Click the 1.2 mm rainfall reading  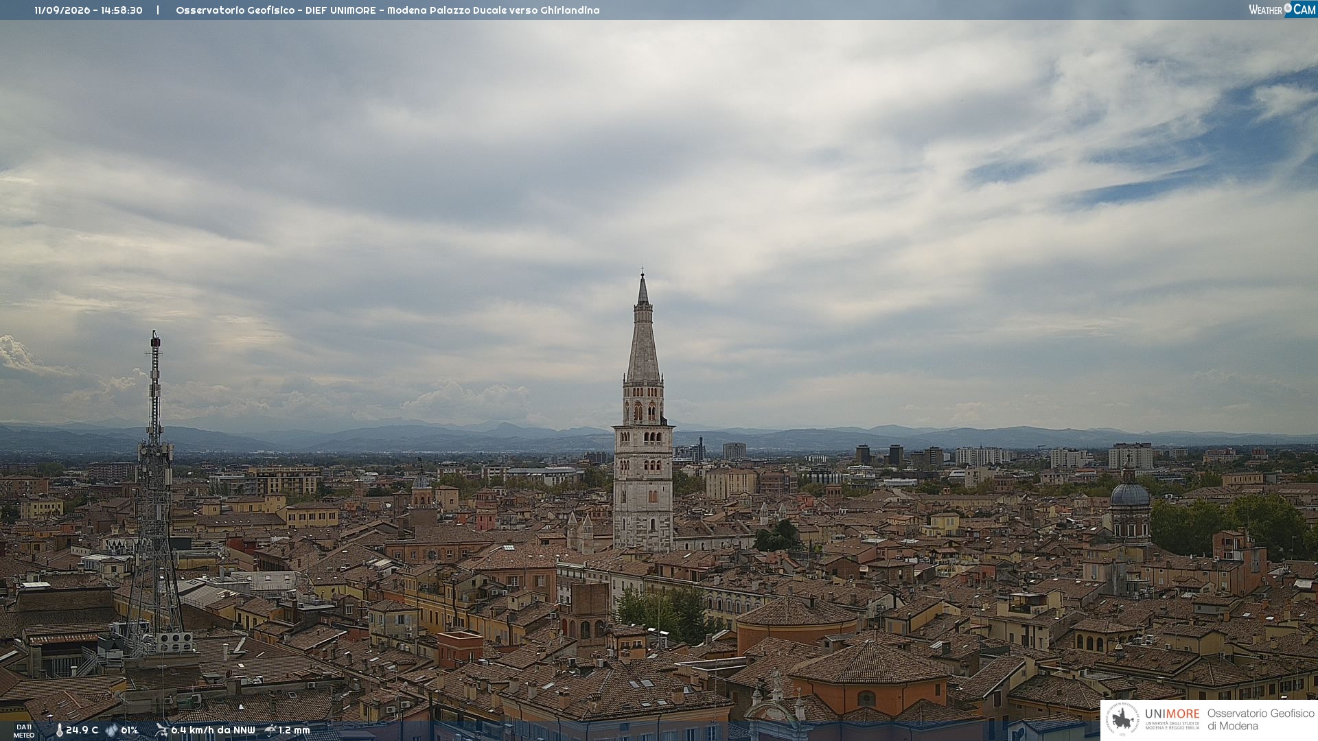point(294,730)
